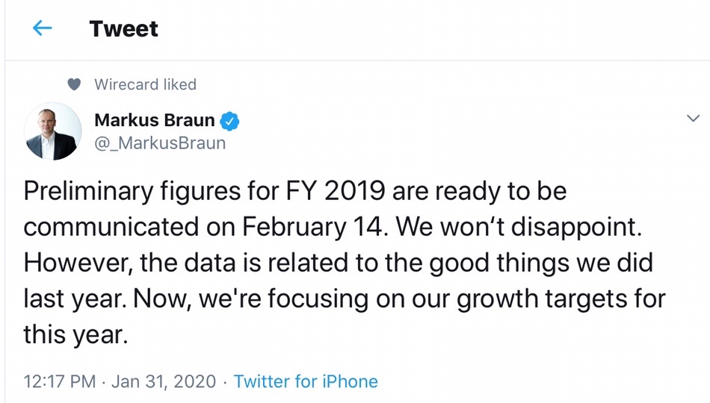
Task: Click the word liked in social context
Action: (179, 85)
